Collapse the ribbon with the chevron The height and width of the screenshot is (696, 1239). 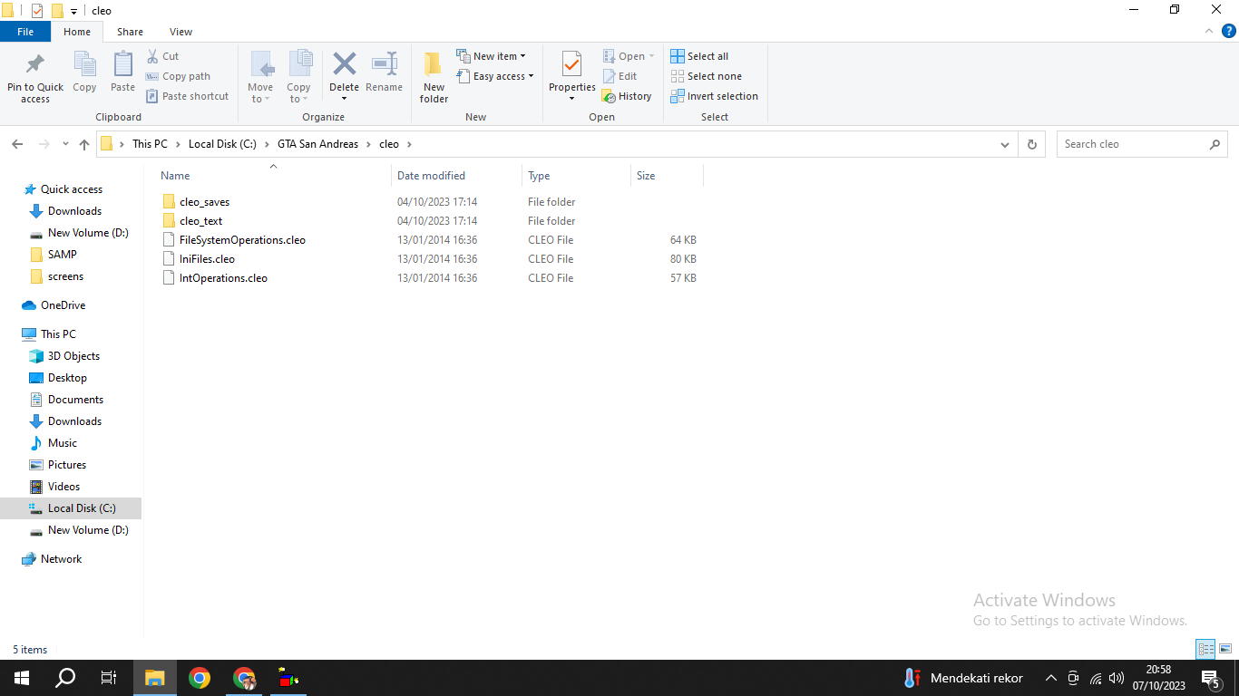[1208, 31]
